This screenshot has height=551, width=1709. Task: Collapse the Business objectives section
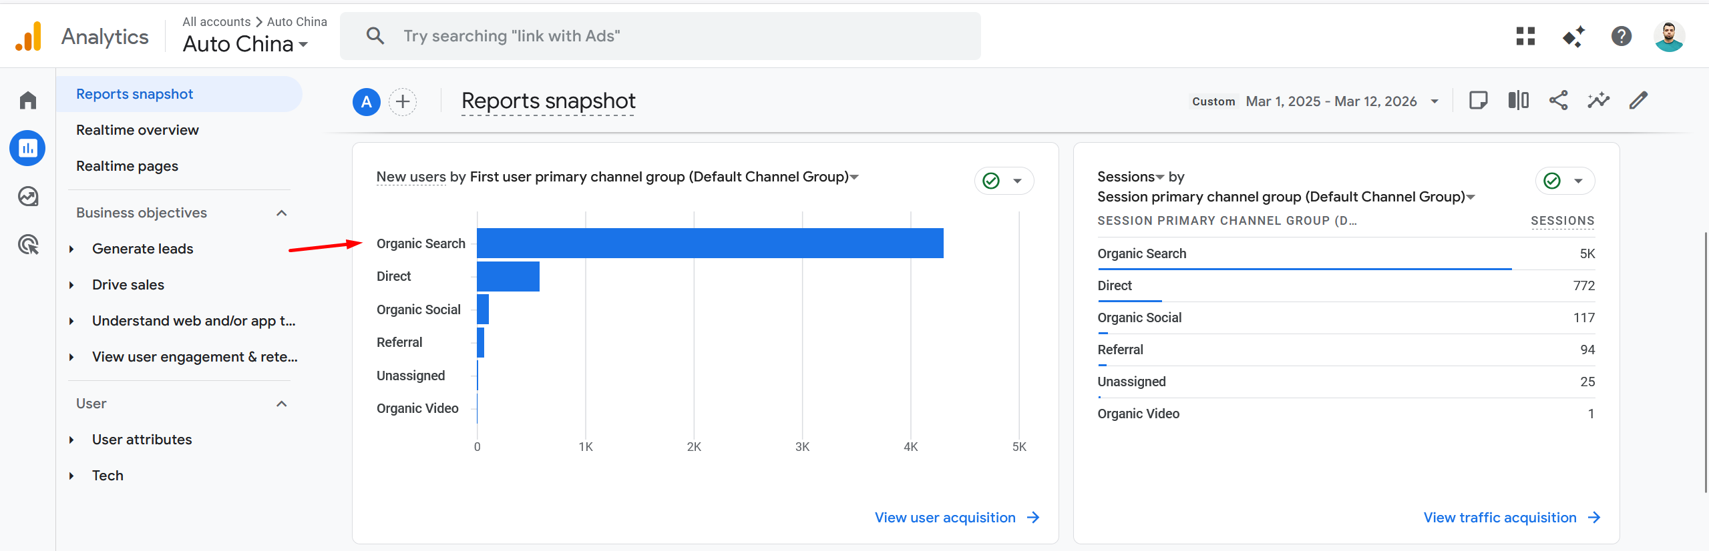click(x=281, y=213)
